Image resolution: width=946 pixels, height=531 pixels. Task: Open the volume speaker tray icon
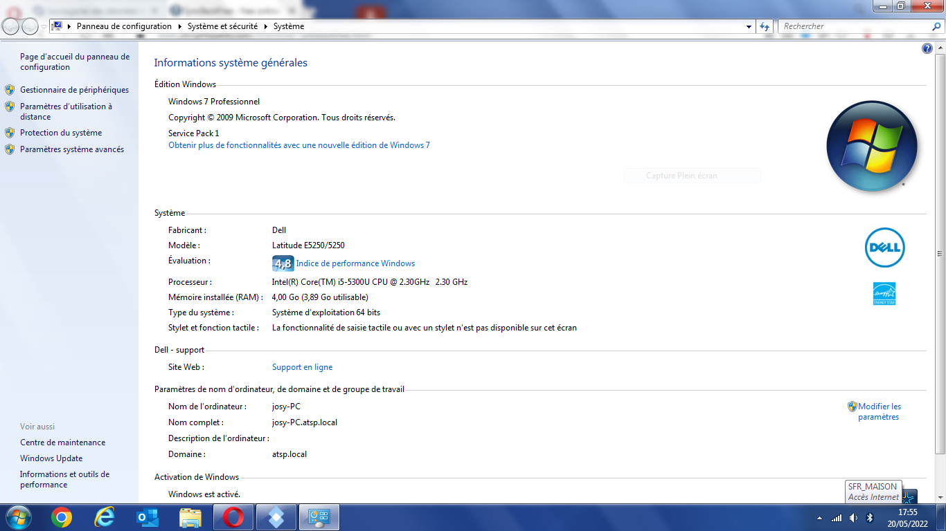853,518
